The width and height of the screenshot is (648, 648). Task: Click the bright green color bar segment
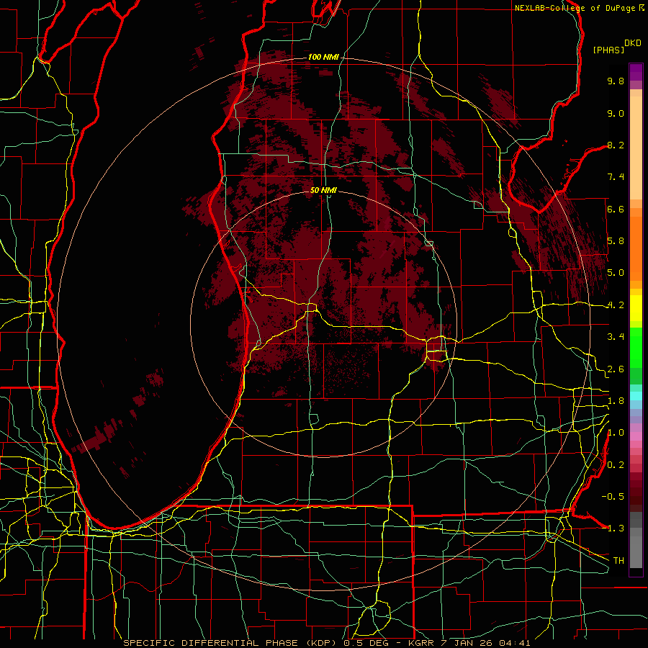[636, 348]
